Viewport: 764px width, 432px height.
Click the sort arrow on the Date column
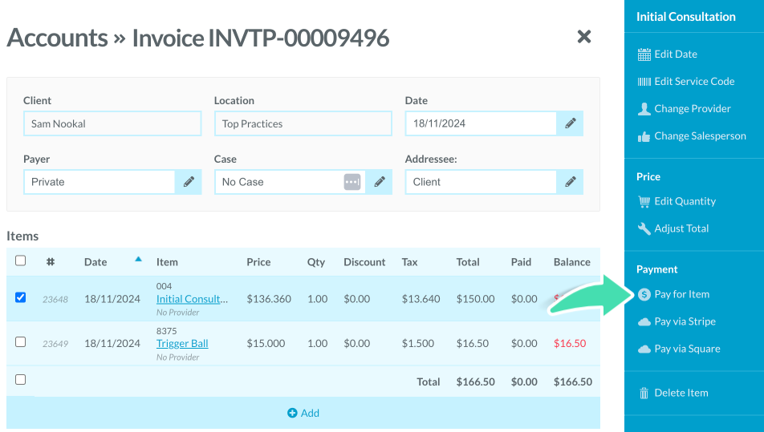coord(138,260)
